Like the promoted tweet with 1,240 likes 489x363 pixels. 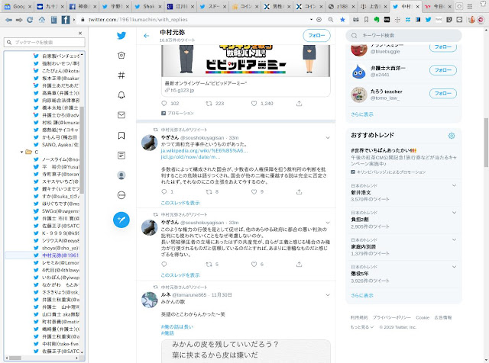254,104
